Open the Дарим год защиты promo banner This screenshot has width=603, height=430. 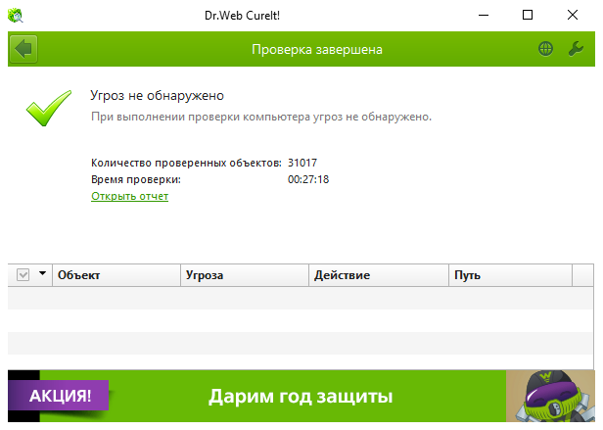pos(301,396)
